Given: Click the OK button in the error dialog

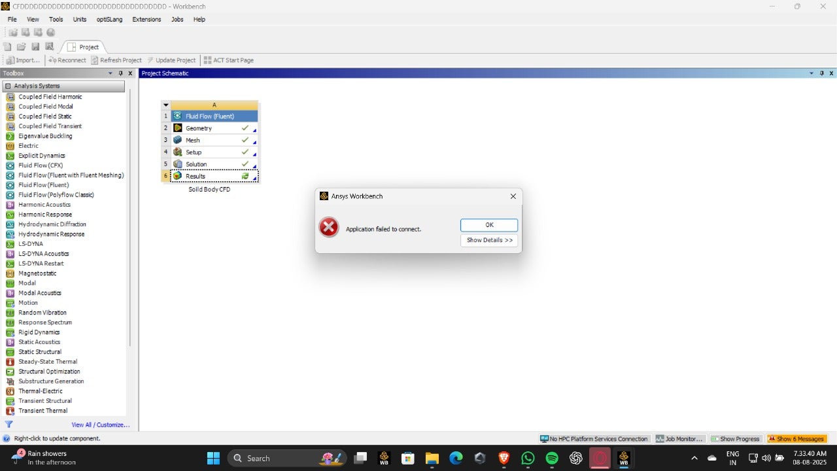Looking at the screenshot, I should 489,225.
